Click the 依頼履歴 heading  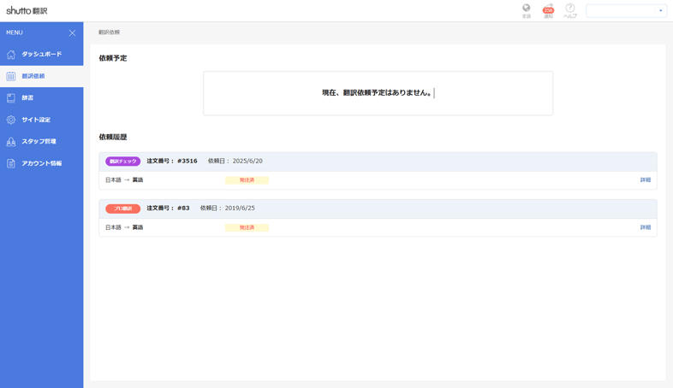[113, 137]
